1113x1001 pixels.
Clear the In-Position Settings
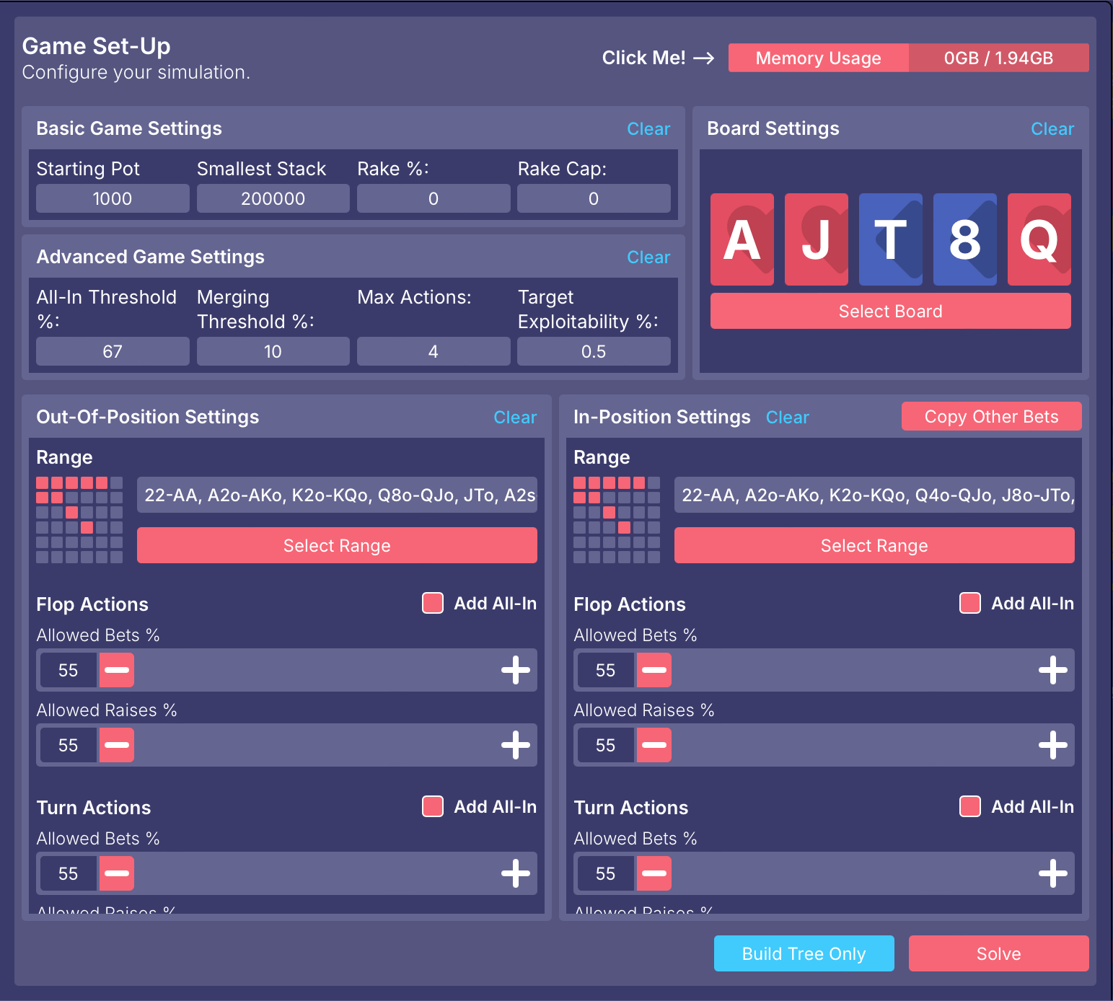coord(788,418)
